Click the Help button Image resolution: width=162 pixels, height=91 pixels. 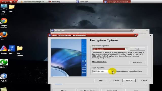click(100, 81)
